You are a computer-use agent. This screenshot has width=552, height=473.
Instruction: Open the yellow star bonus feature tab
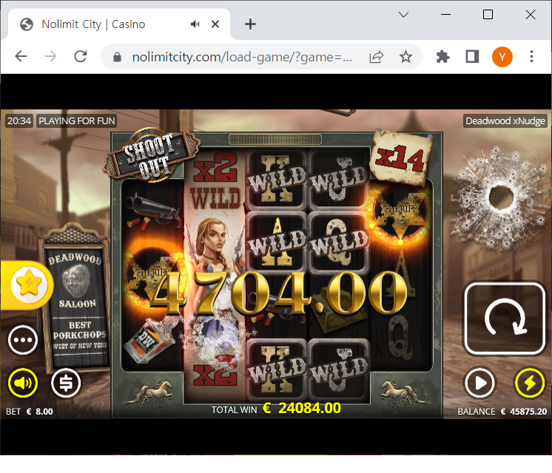pos(27,285)
